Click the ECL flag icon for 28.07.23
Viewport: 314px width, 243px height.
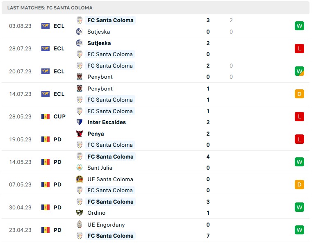(46, 48)
